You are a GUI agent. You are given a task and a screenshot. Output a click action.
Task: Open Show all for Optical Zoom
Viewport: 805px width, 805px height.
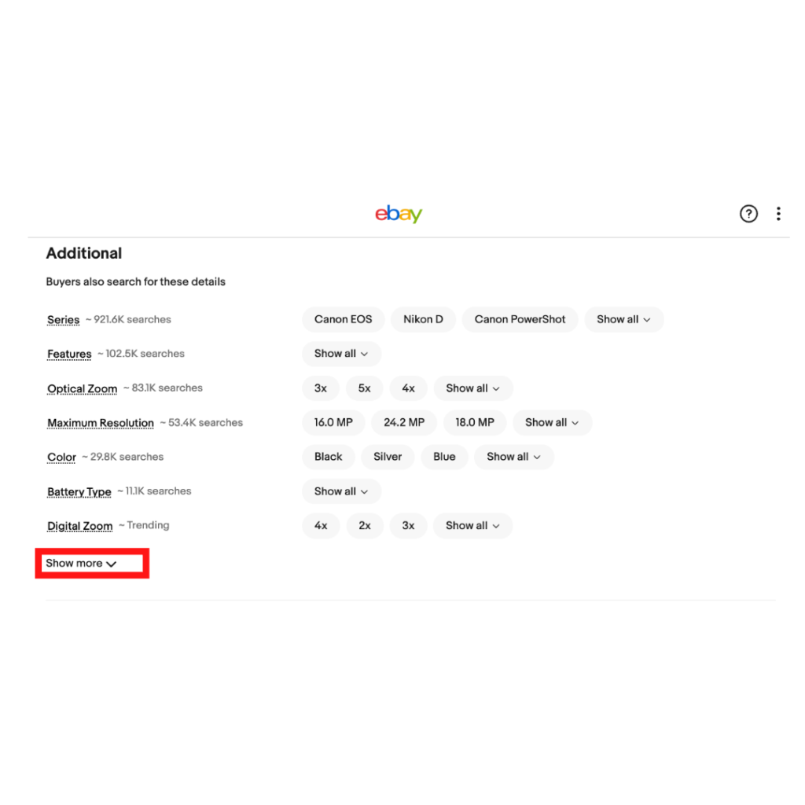point(472,388)
